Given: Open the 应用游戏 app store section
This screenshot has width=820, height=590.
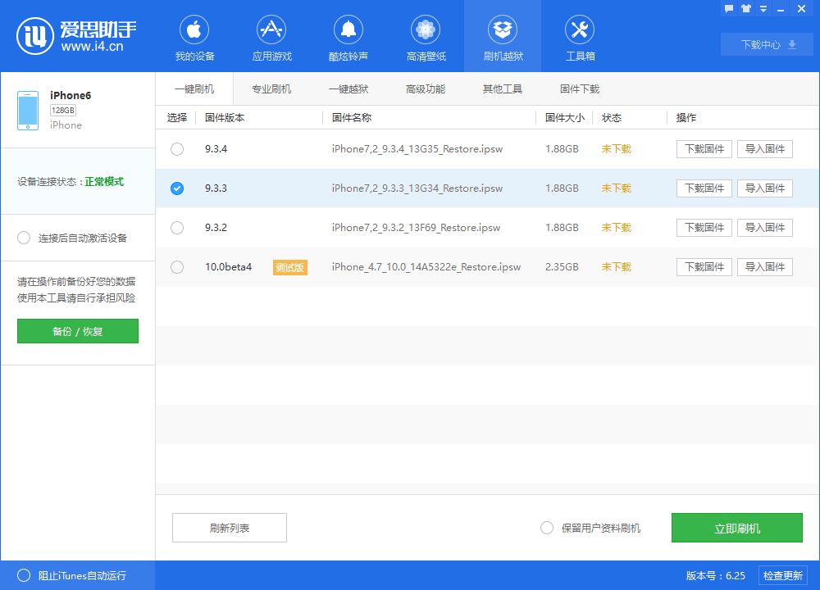Looking at the screenshot, I should [271, 37].
